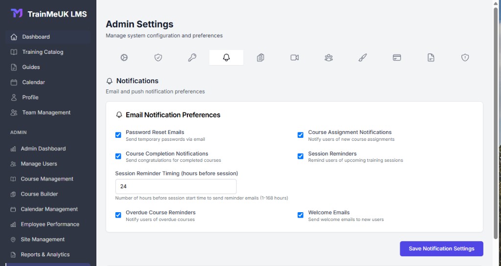
Task: Go to Team Management page
Action: (48, 112)
